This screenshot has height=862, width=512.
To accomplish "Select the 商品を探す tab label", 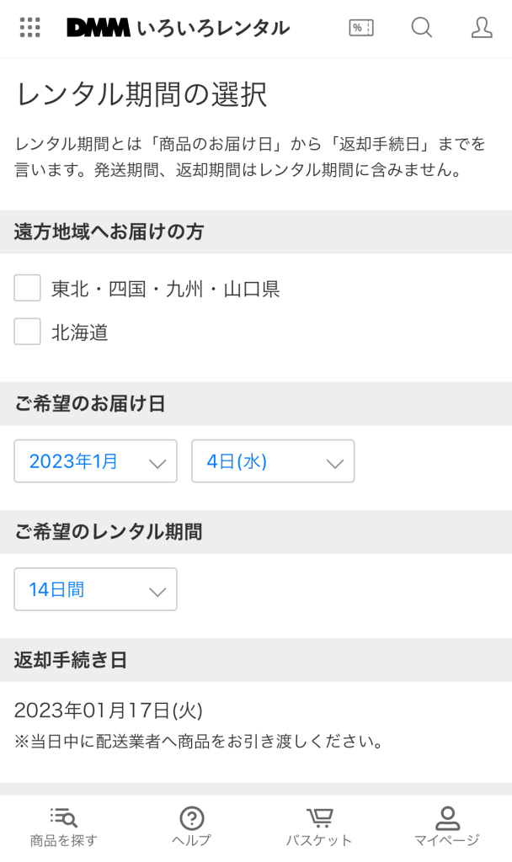I will pyautogui.click(x=64, y=840).
